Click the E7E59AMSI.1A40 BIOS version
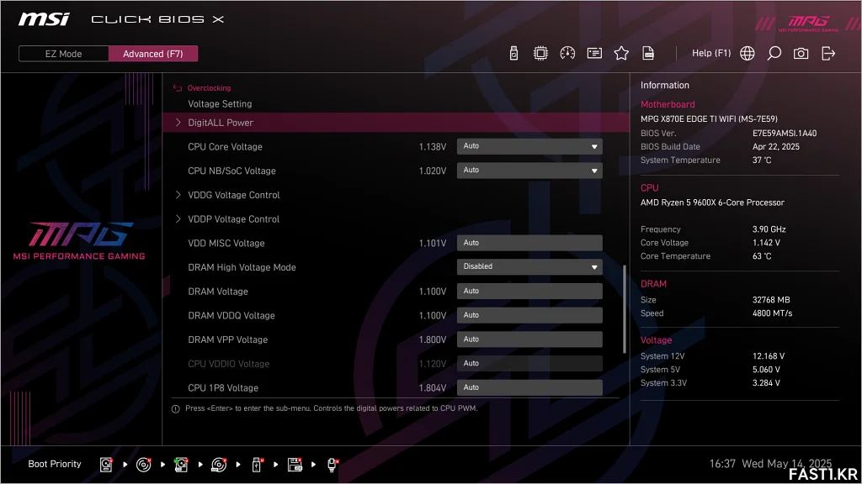Viewport: 862px width, 484px height. tap(784, 133)
